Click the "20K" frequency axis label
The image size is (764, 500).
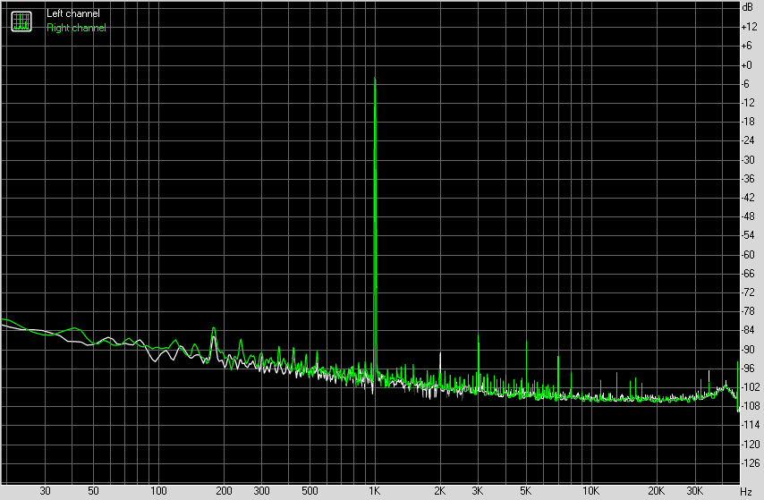point(657,491)
